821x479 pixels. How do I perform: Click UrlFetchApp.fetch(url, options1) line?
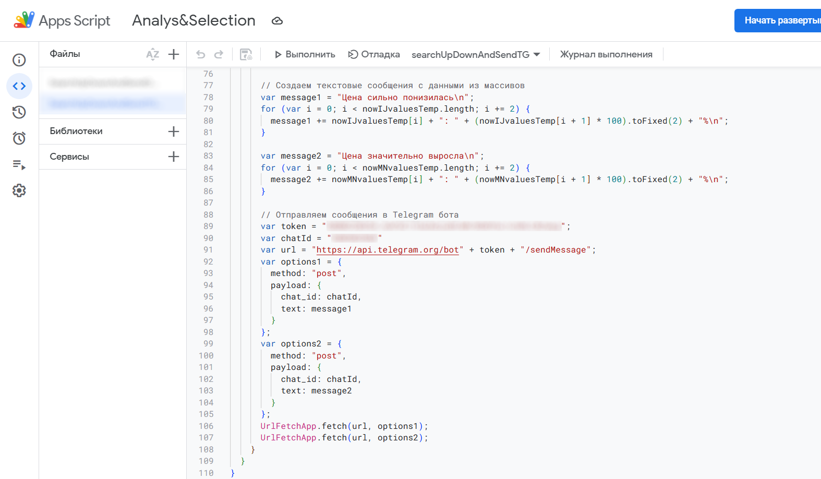344,426
